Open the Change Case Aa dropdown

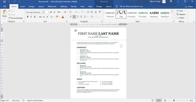coord(60,12)
